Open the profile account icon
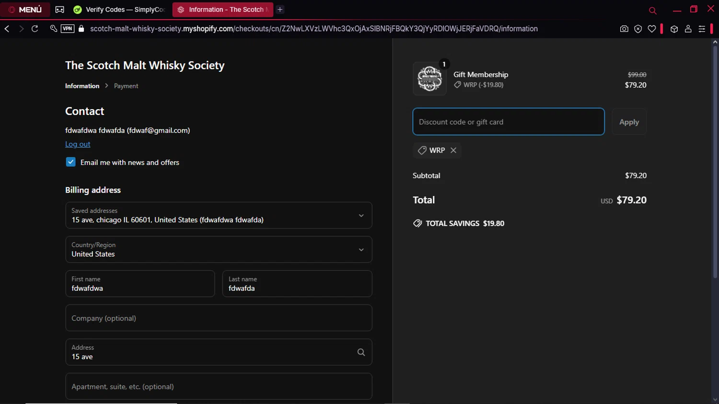The width and height of the screenshot is (719, 404). point(688,29)
